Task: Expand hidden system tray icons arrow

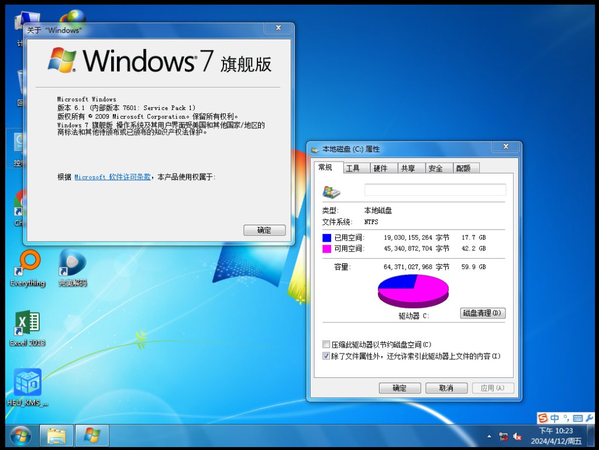Action: pyautogui.click(x=489, y=437)
